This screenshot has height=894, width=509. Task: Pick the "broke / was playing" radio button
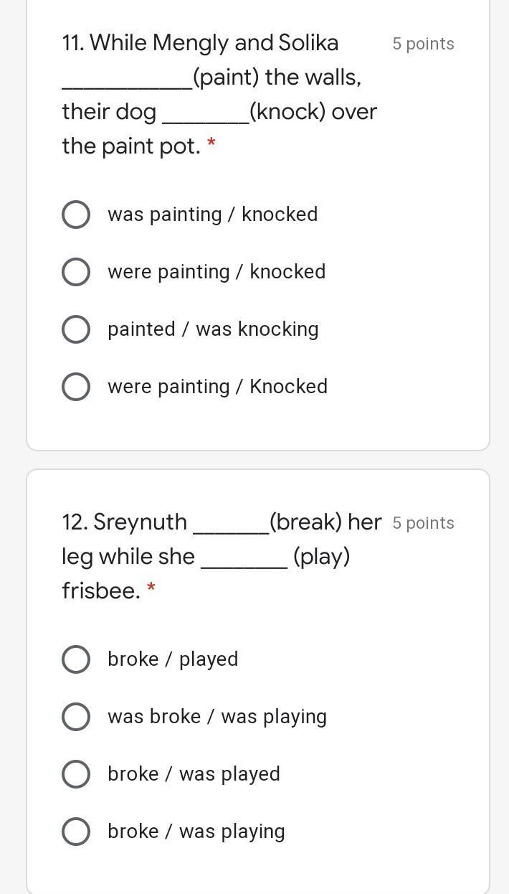click(76, 832)
